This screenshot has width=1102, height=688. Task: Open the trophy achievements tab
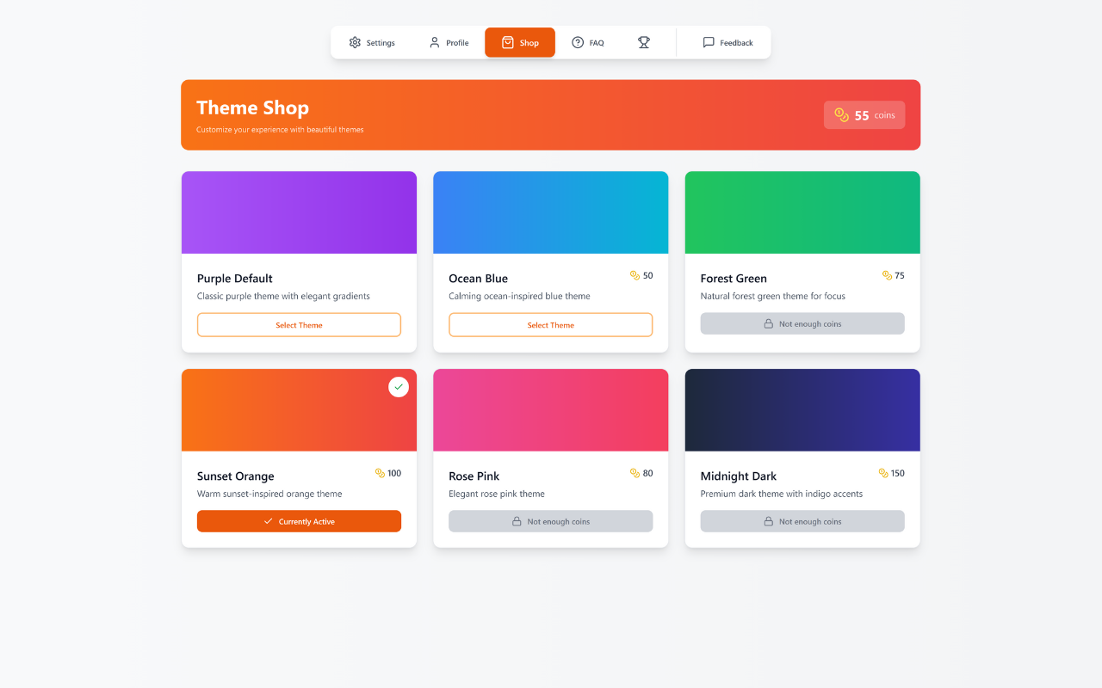pos(644,42)
